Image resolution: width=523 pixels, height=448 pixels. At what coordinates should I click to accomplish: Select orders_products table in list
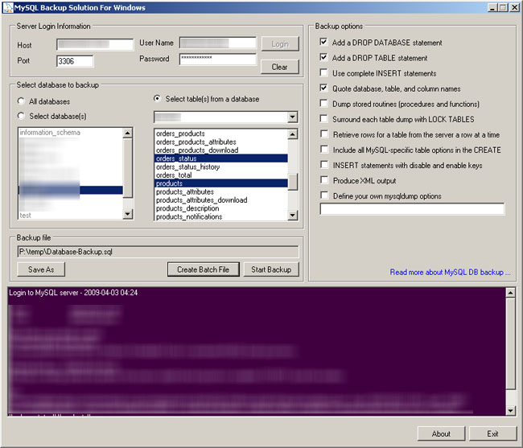pyautogui.click(x=220, y=134)
